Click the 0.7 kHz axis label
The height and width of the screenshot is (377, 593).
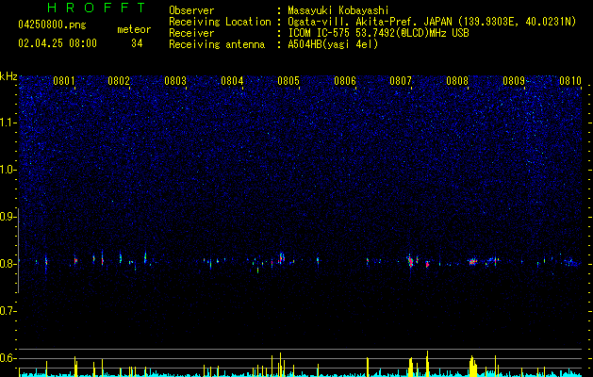pos(8,311)
